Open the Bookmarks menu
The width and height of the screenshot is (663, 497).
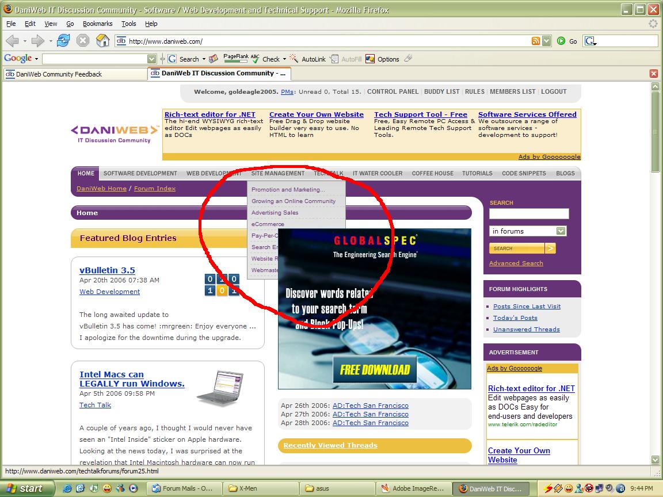[98, 24]
